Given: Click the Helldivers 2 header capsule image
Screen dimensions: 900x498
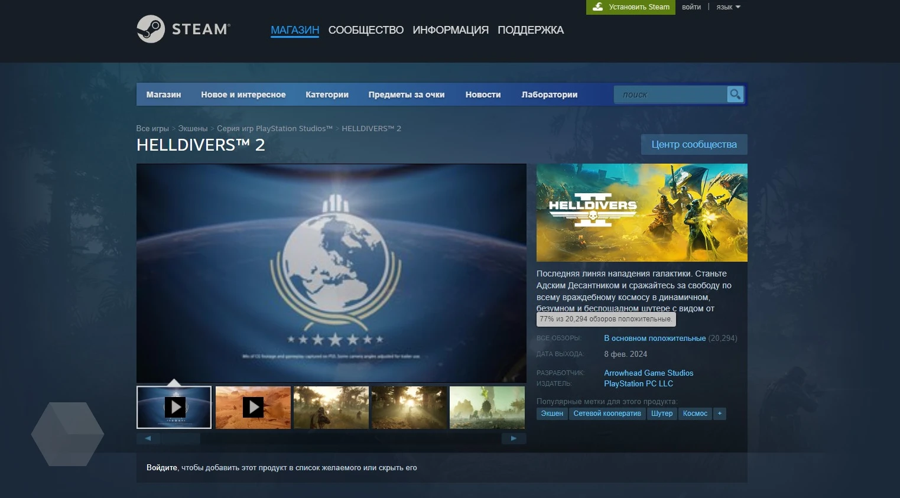Looking at the screenshot, I should (642, 213).
